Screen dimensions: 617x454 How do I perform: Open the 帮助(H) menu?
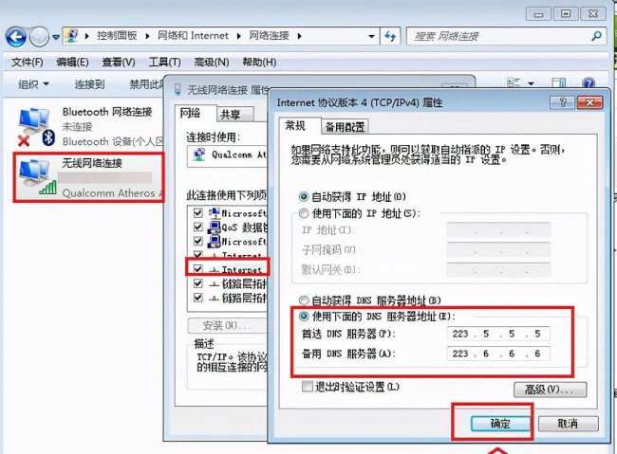pos(259,62)
